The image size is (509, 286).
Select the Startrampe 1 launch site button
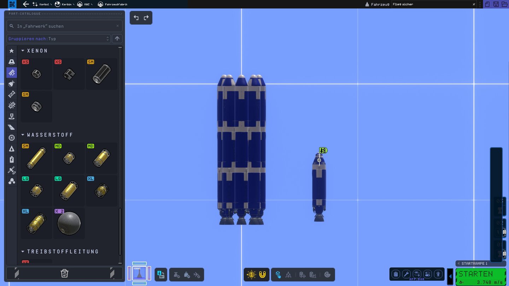click(x=474, y=263)
